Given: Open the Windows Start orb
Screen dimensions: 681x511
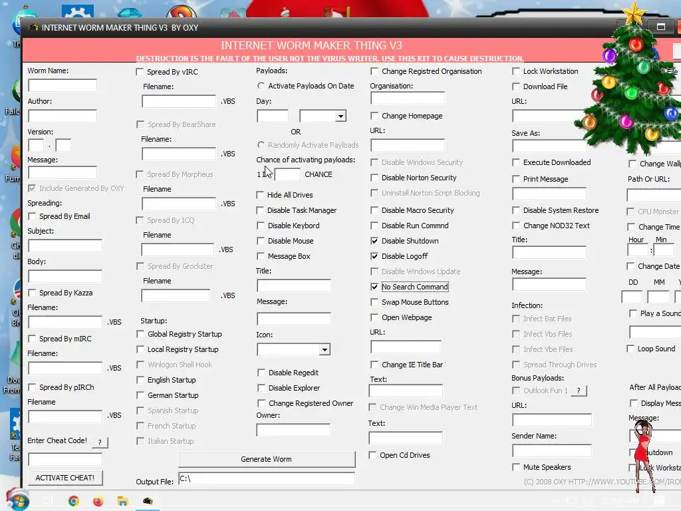Looking at the screenshot, I should [x=17, y=500].
